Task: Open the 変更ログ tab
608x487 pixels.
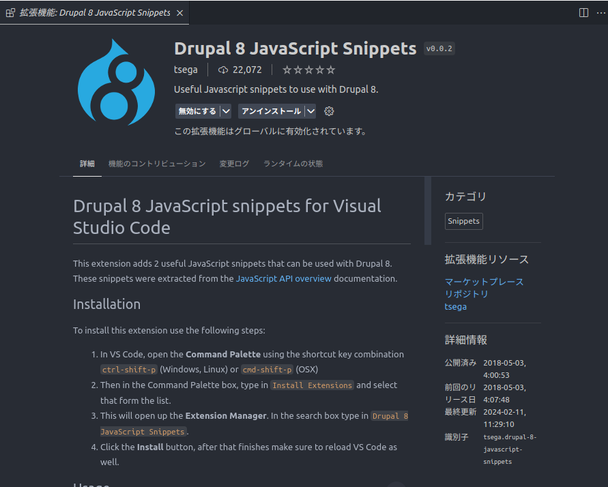Action: tap(234, 164)
